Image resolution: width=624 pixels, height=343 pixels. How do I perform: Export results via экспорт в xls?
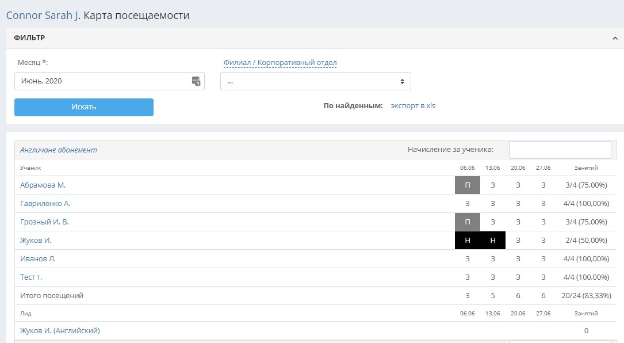coord(413,106)
